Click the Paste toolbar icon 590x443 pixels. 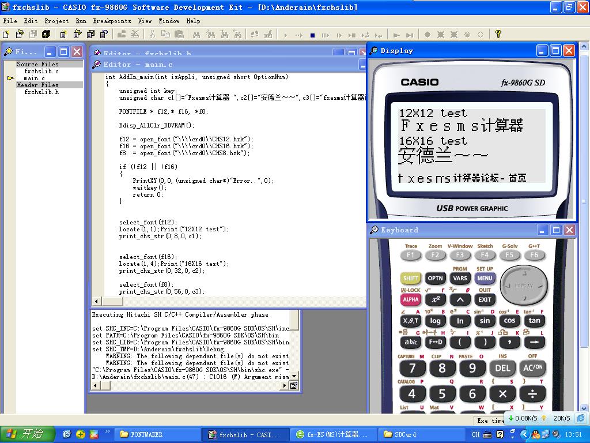point(179,35)
